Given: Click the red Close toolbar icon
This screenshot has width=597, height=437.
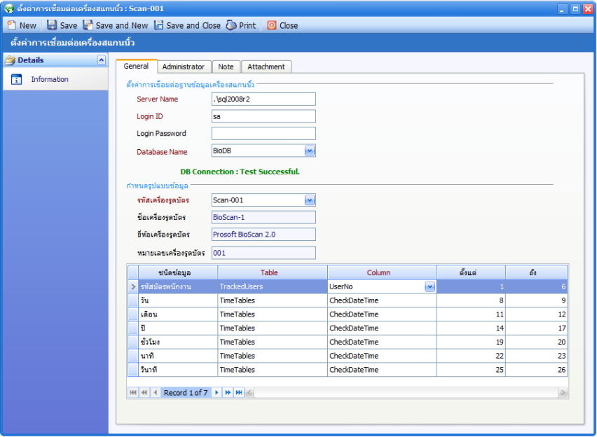Looking at the screenshot, I should (x=271, y=25).
